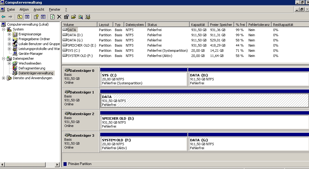The image size is (309, 169).
Task: Click the Back arrow toolbar button
Action: (3, 17)
